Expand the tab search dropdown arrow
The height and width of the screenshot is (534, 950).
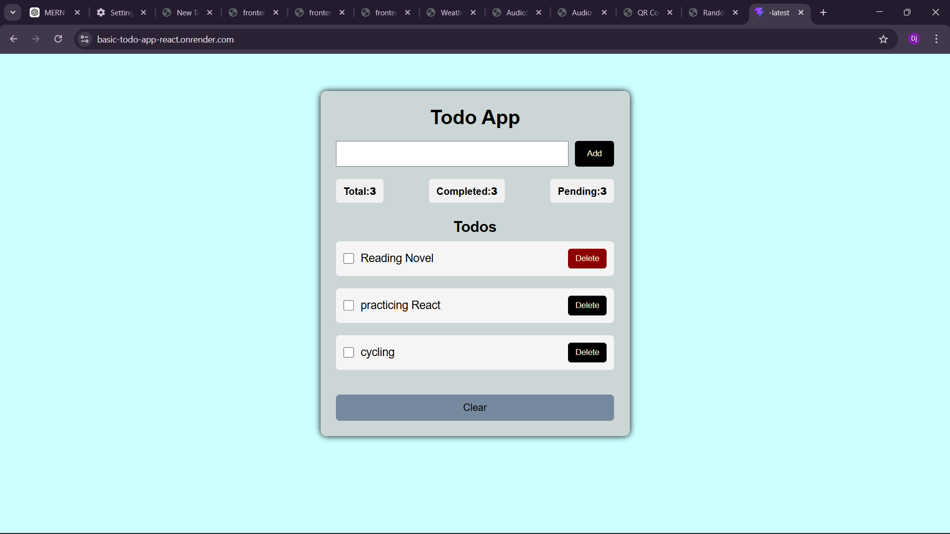coord(13,12)
